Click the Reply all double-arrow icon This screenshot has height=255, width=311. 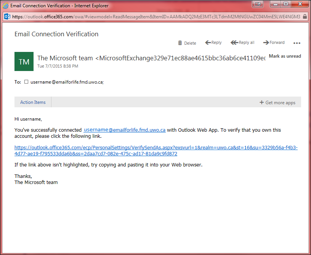234,43
